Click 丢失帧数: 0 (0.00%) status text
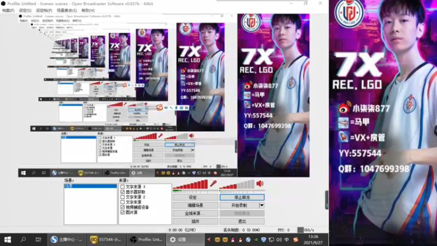This screenshot has height=246, width=437. (241, 230)
